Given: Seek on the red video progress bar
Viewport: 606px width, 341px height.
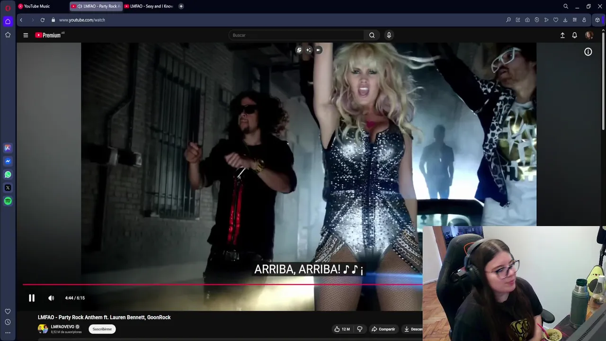Looking at the screenshot, I should pos(223,285).
